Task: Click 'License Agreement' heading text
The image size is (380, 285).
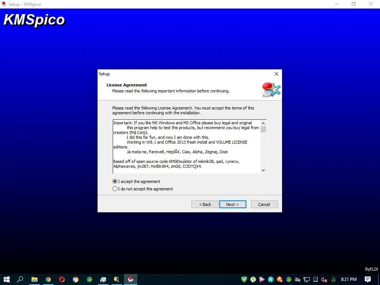Action: pyautogui.click(x=127, y=85)
